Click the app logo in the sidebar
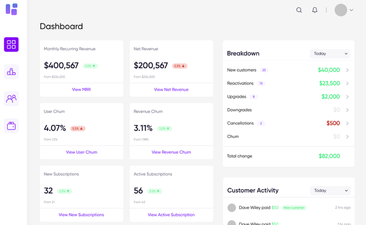The image size is (366, 225). point(11,9)
